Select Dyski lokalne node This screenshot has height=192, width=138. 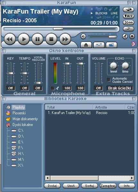[x=23, y=125]
